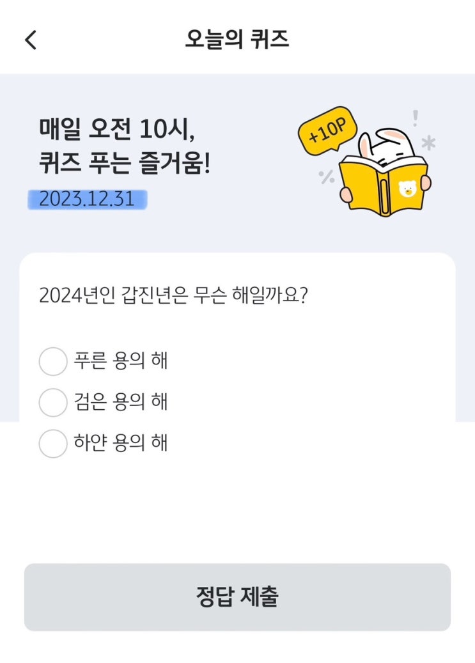Click the 푸른 용의 해 answer label
The width and height of the screenshot is (475, 663).
(121, 361)
